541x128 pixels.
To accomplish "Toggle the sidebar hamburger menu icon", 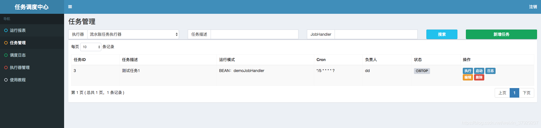I will click(x=70, y=7).
